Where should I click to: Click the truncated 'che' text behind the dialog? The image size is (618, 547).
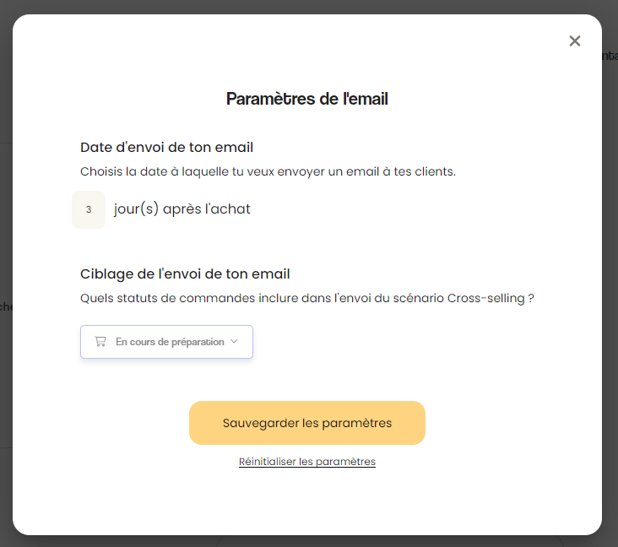tap(6, 306)
